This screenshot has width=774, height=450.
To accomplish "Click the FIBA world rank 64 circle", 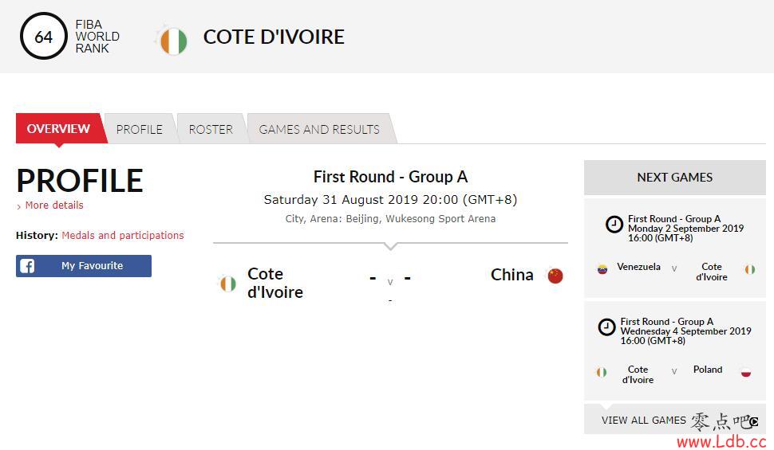I will coord(43,37).
